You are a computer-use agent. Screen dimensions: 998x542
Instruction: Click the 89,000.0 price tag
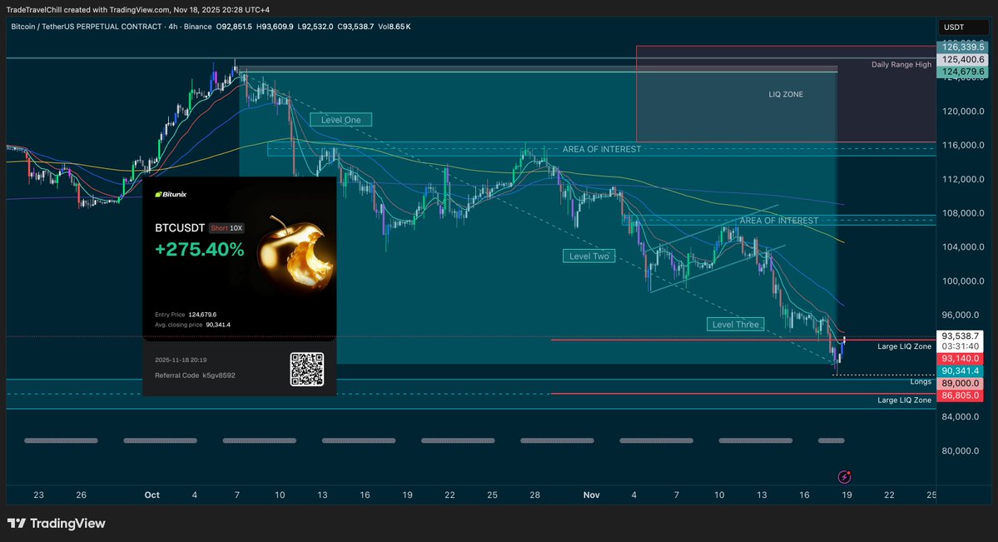point(961,384)
